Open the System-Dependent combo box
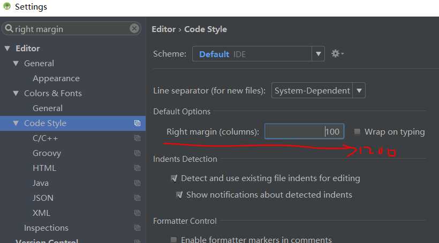 (x=319, y=90)
